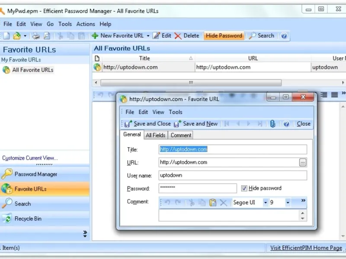Open the File menu in main window
Viewport: 346px width, 259px height.
tap(8, 24)
